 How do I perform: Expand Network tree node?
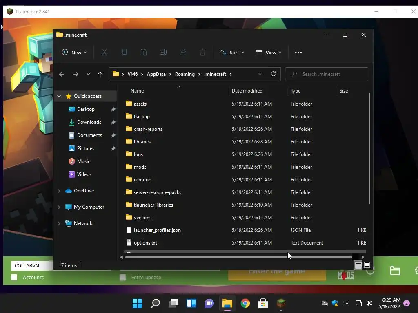pyautogui.click(x=59, y=223)
